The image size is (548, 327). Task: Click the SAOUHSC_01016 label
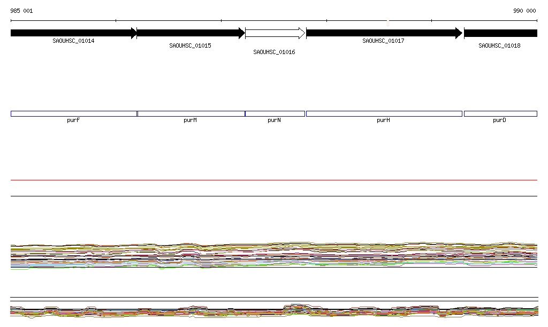pos(274,52)
